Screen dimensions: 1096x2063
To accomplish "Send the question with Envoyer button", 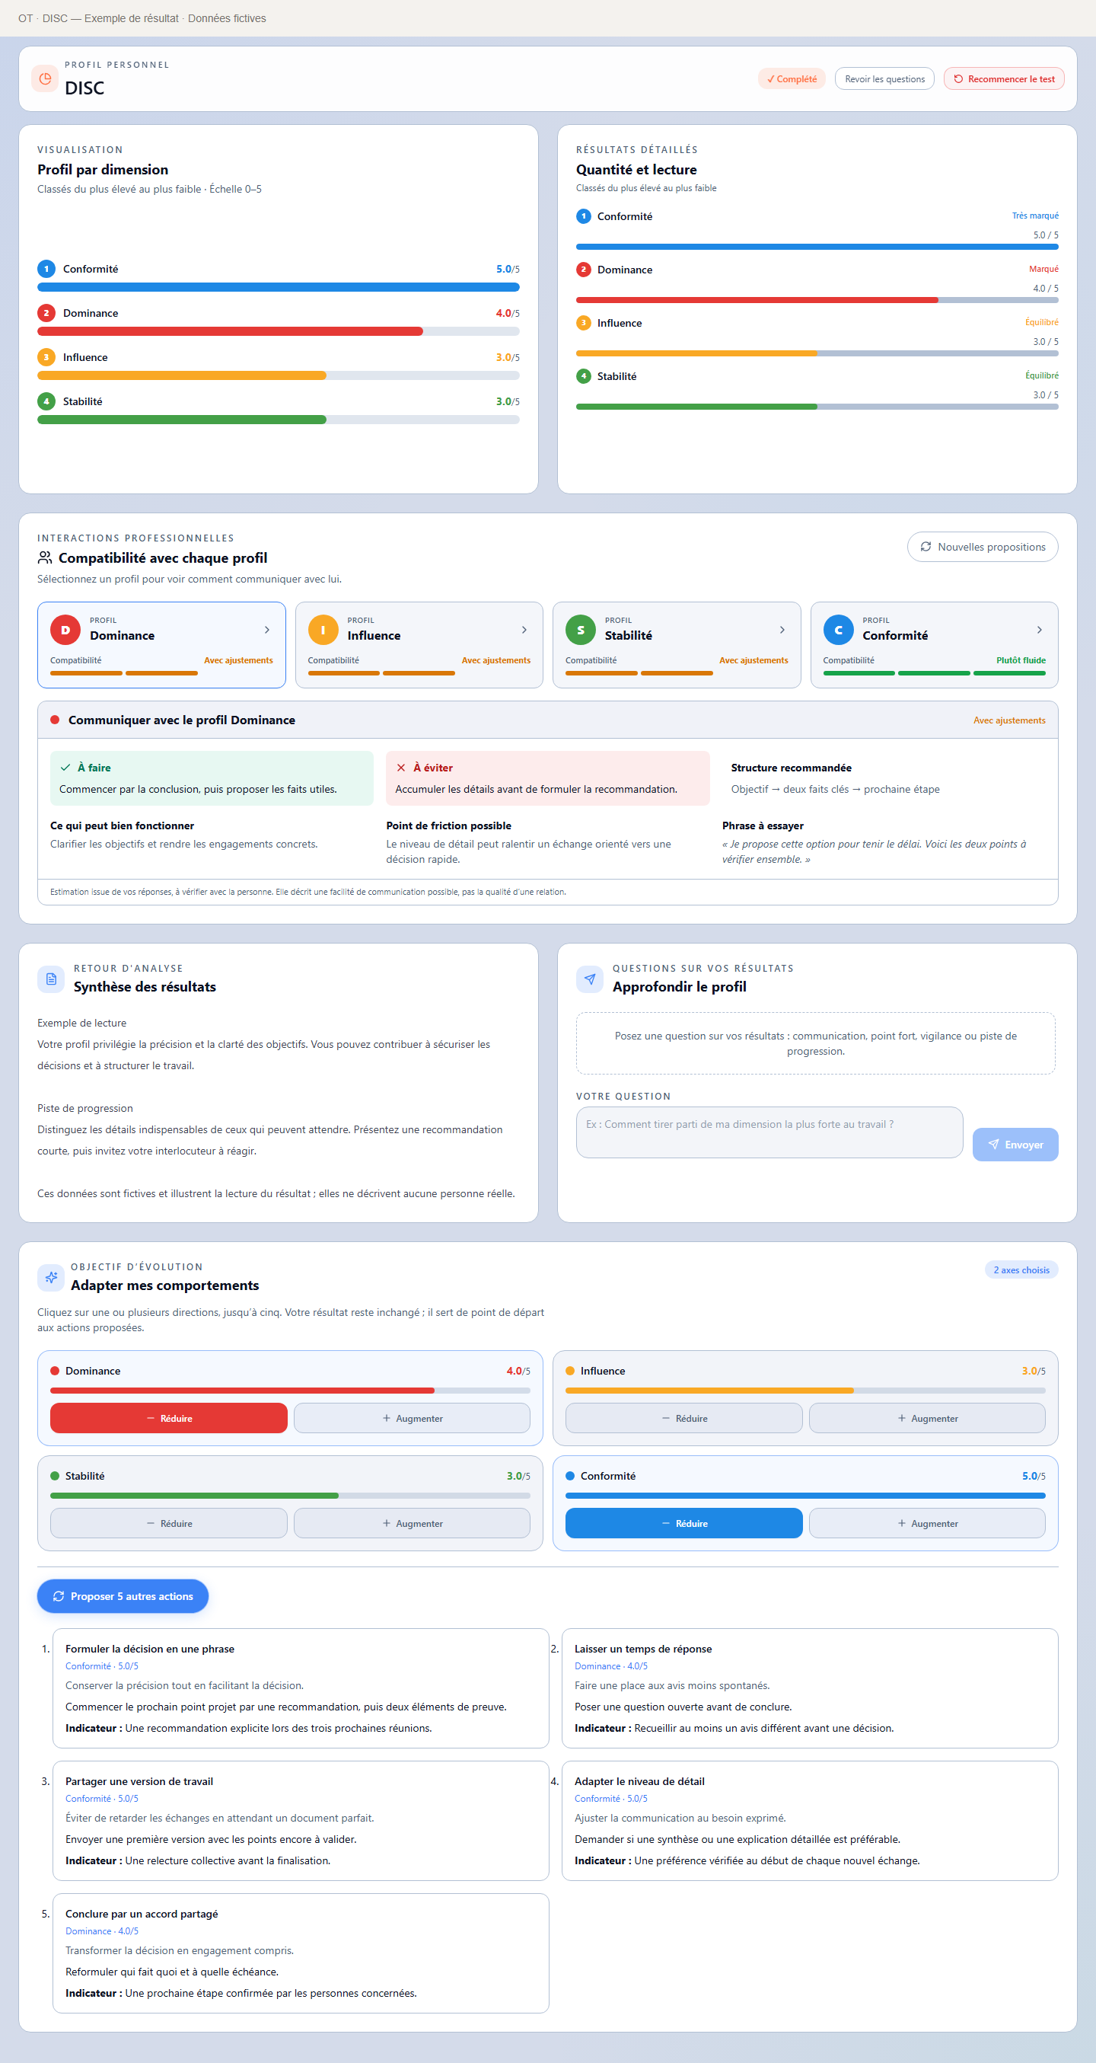I will pyautogui.click(x=1015, y=1145).
